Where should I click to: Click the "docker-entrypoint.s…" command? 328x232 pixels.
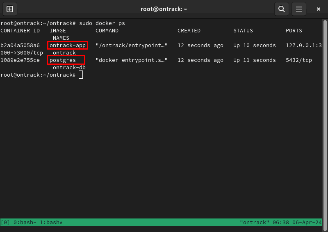coord(132,60)
